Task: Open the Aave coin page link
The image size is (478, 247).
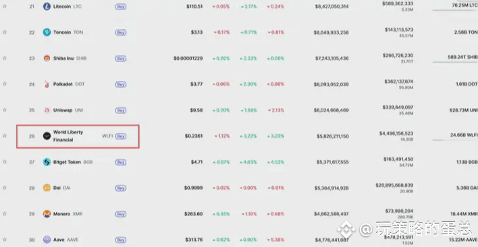Action: pos(59,240)
